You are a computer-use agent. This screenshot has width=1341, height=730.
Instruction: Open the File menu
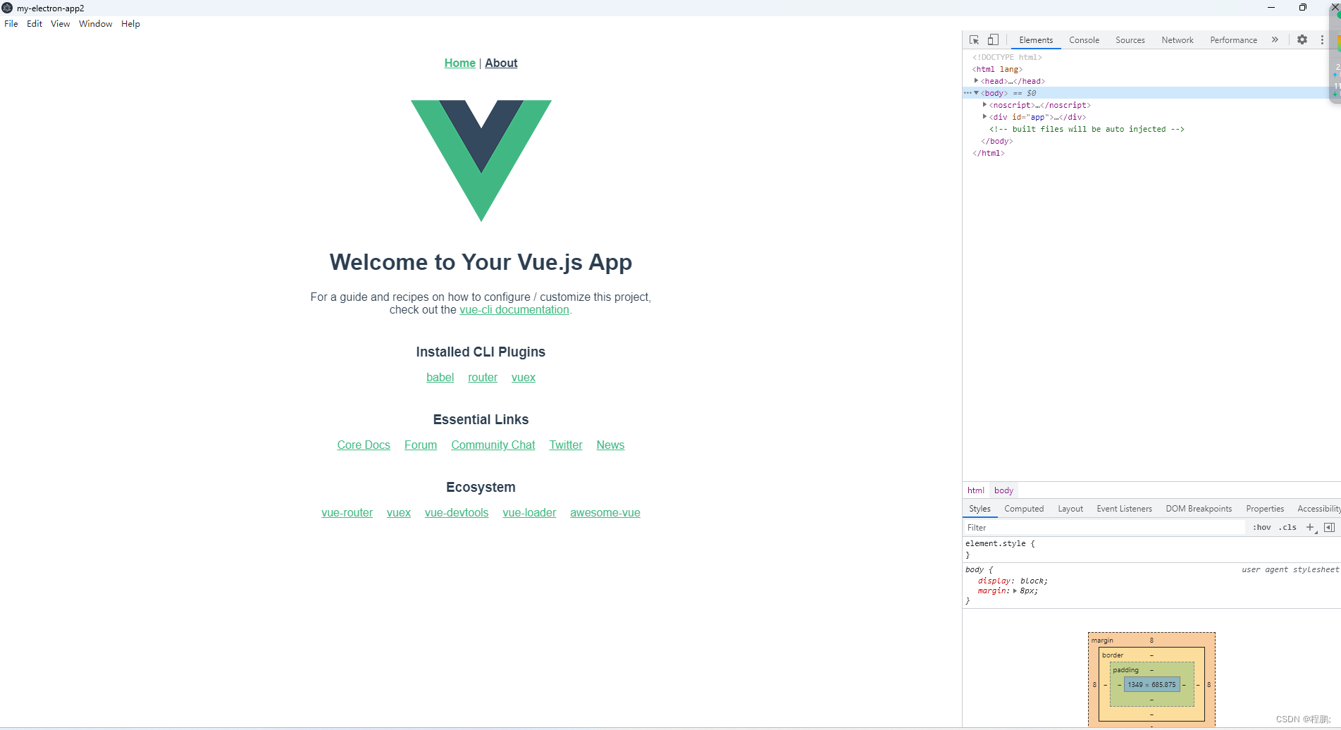tap(11, 24)
